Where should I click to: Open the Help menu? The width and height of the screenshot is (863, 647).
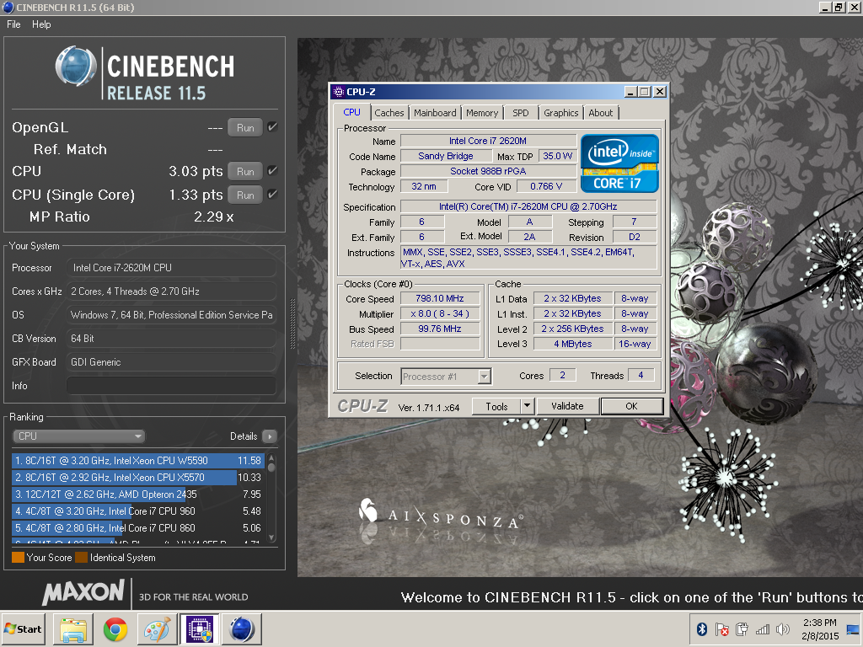(41, 24)
